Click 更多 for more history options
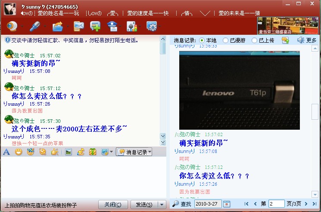 tap(311, 41)
